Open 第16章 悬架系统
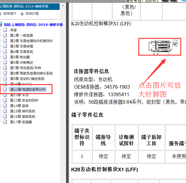186x183 pixels. 22,117
